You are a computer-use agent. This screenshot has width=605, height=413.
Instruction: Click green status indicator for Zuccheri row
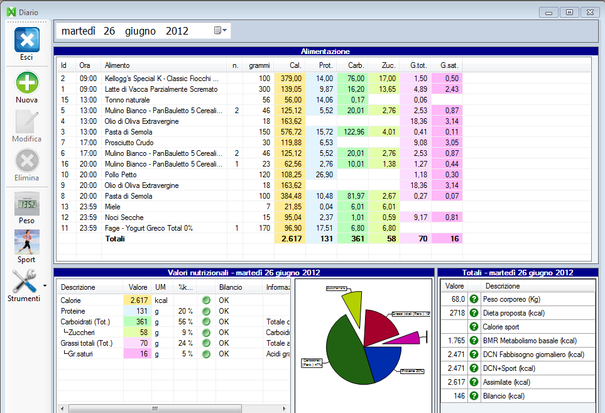pyautogui.click(x=207, y=333)
